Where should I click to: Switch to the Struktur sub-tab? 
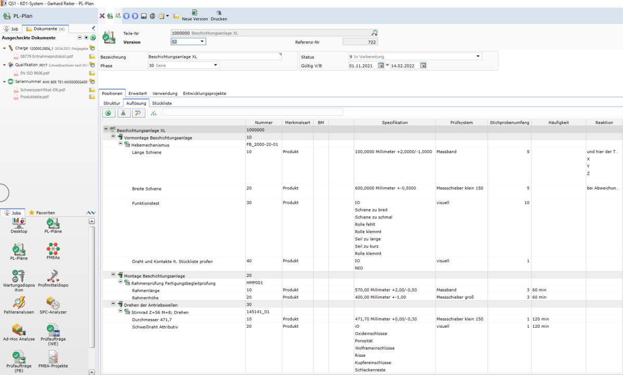point(112,103)
